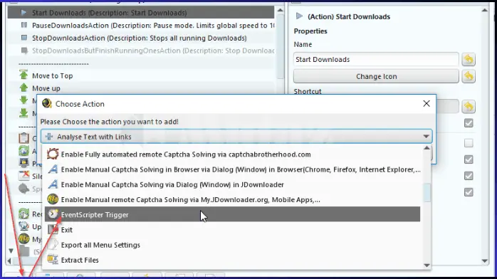
Task: Reset the icon using arrow beside Change Icon
Action: coord(469,76)
